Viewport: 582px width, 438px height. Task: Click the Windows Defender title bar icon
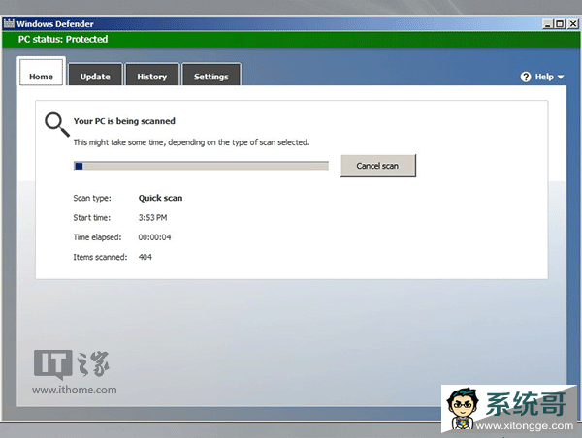[x=9, y=23]
